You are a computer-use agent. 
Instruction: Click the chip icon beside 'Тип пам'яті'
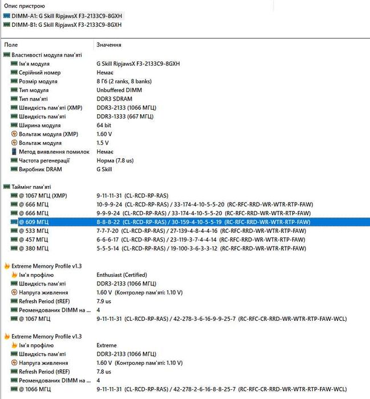14,99
